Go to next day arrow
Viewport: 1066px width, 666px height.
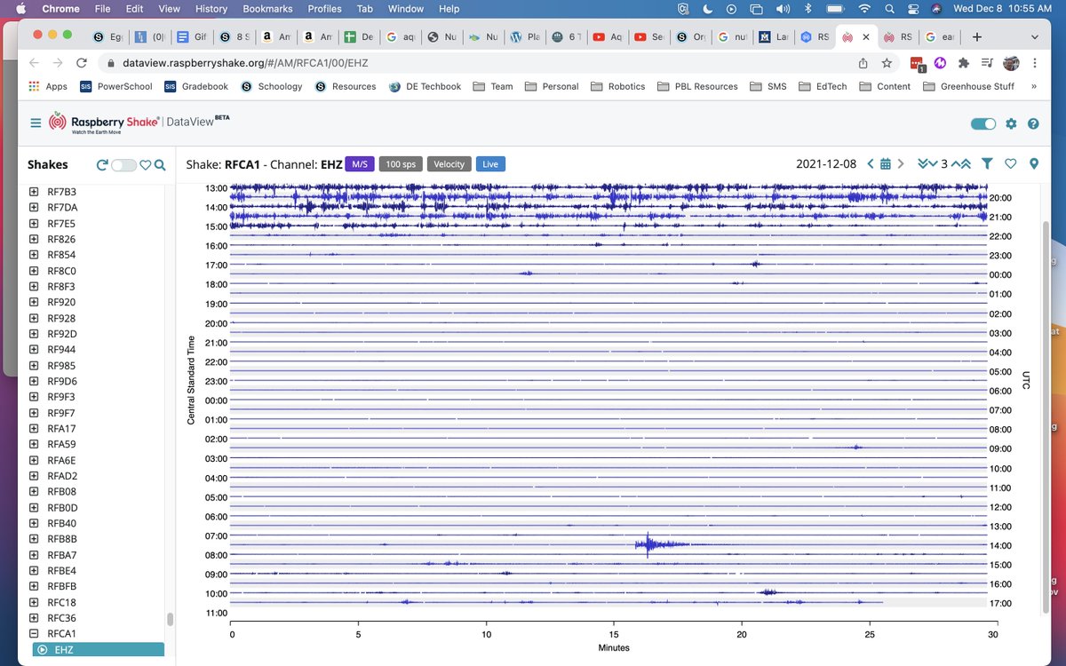pos(901,164)
